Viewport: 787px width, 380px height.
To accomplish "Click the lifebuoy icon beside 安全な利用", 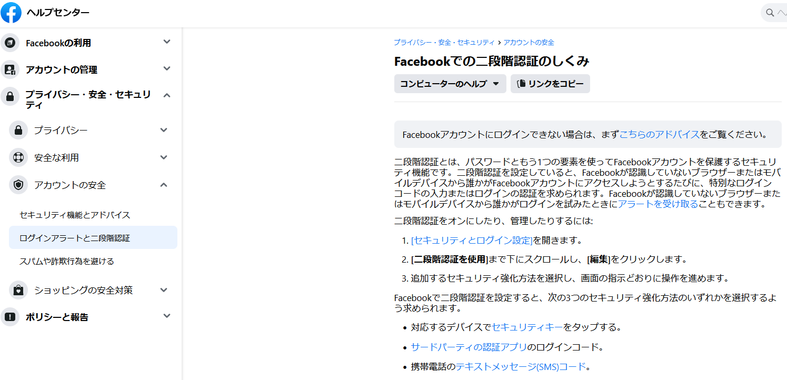I will click(18, 157).
